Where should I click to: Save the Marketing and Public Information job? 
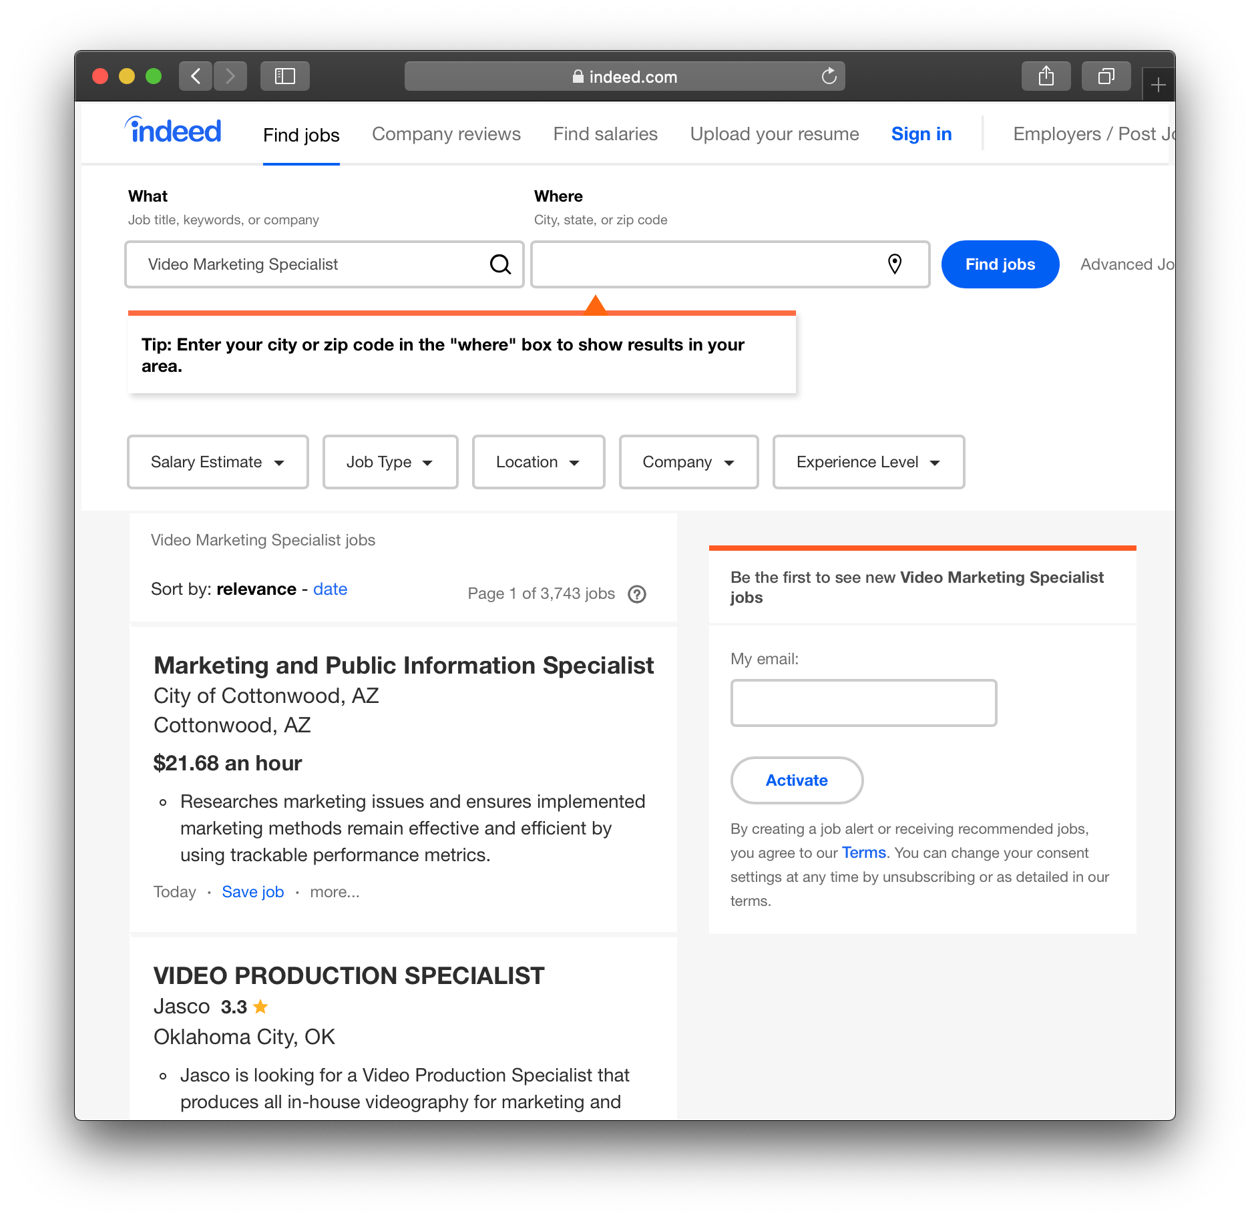[252, 892]
